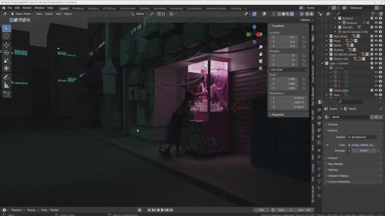Select the Add Cube tool
The image size is (385, 216).
[7, 94]
